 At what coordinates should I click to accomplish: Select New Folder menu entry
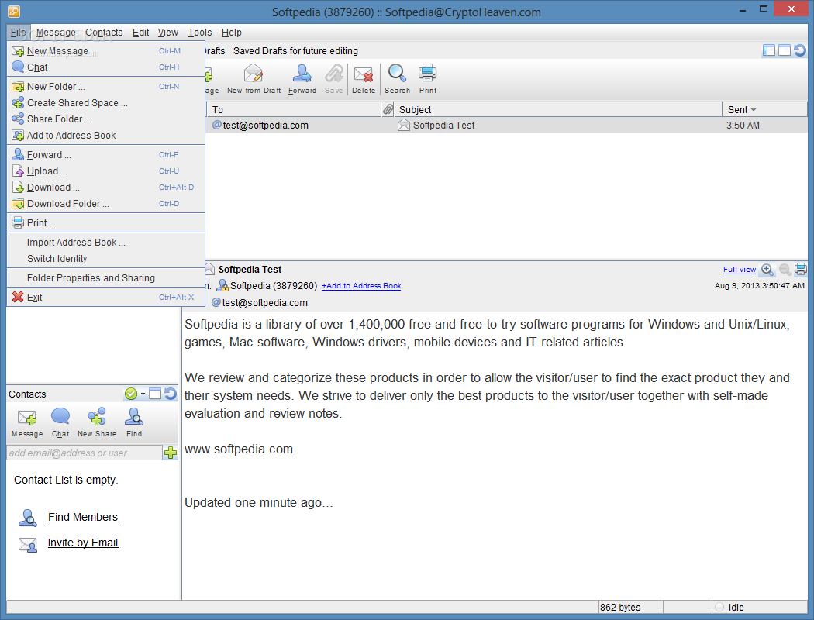[106, 87]
